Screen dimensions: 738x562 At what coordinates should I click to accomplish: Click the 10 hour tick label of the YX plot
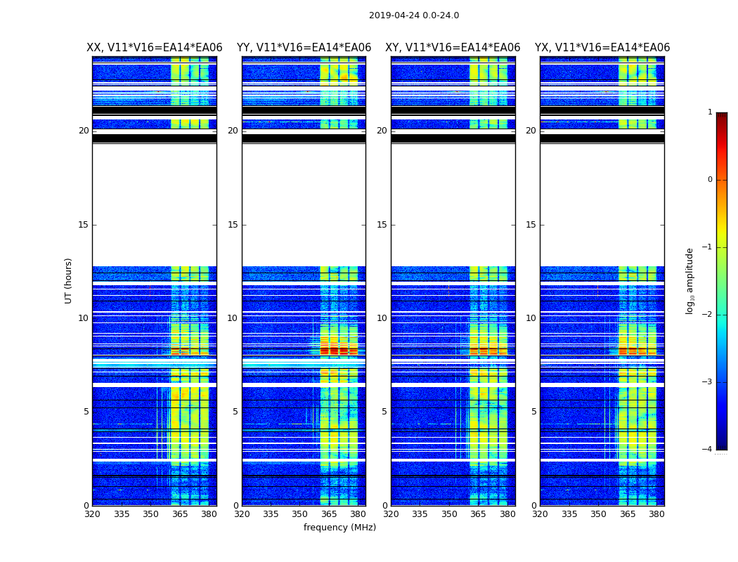(x=531, y=318)
